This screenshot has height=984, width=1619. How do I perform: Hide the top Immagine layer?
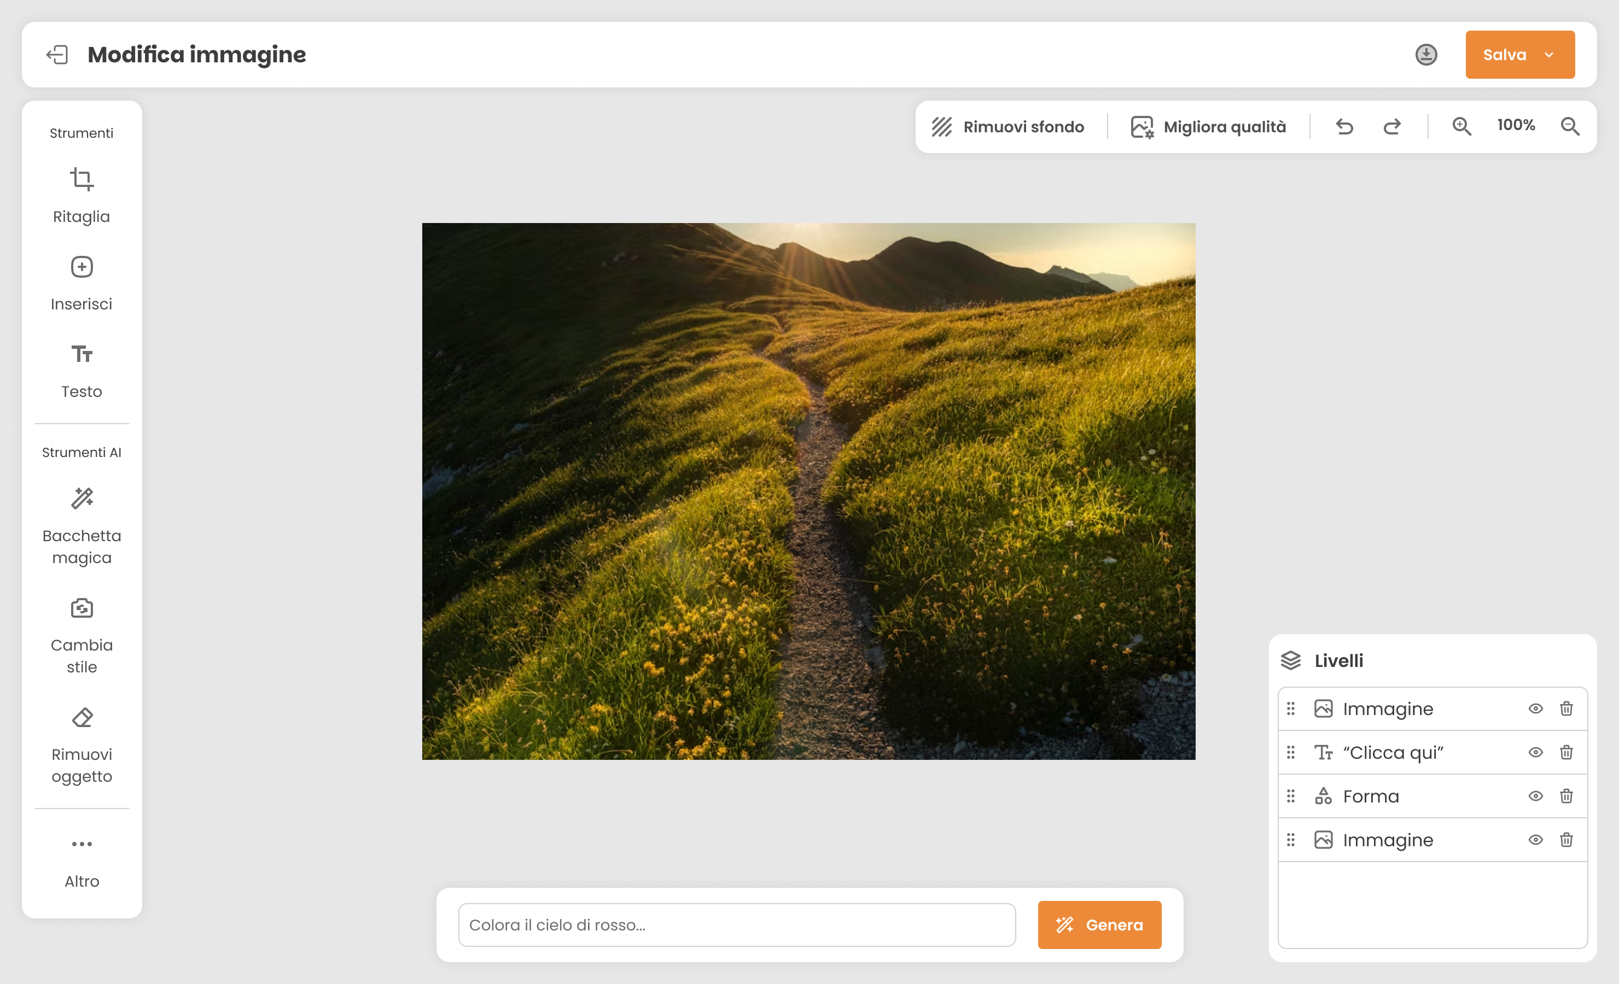(1535, 709)
